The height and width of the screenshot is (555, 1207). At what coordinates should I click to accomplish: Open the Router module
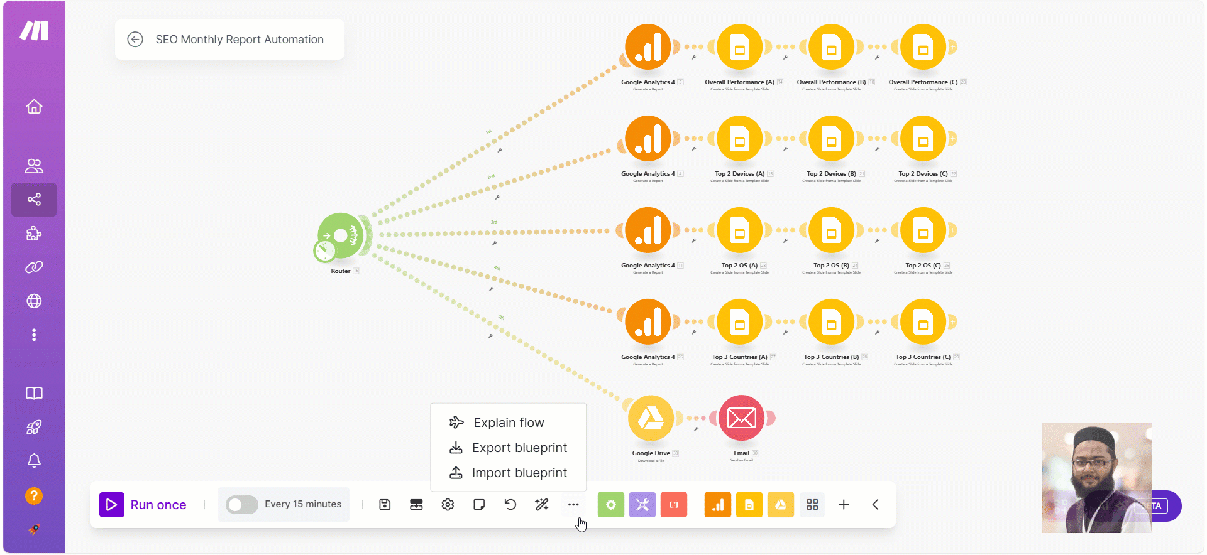(341, 236)
